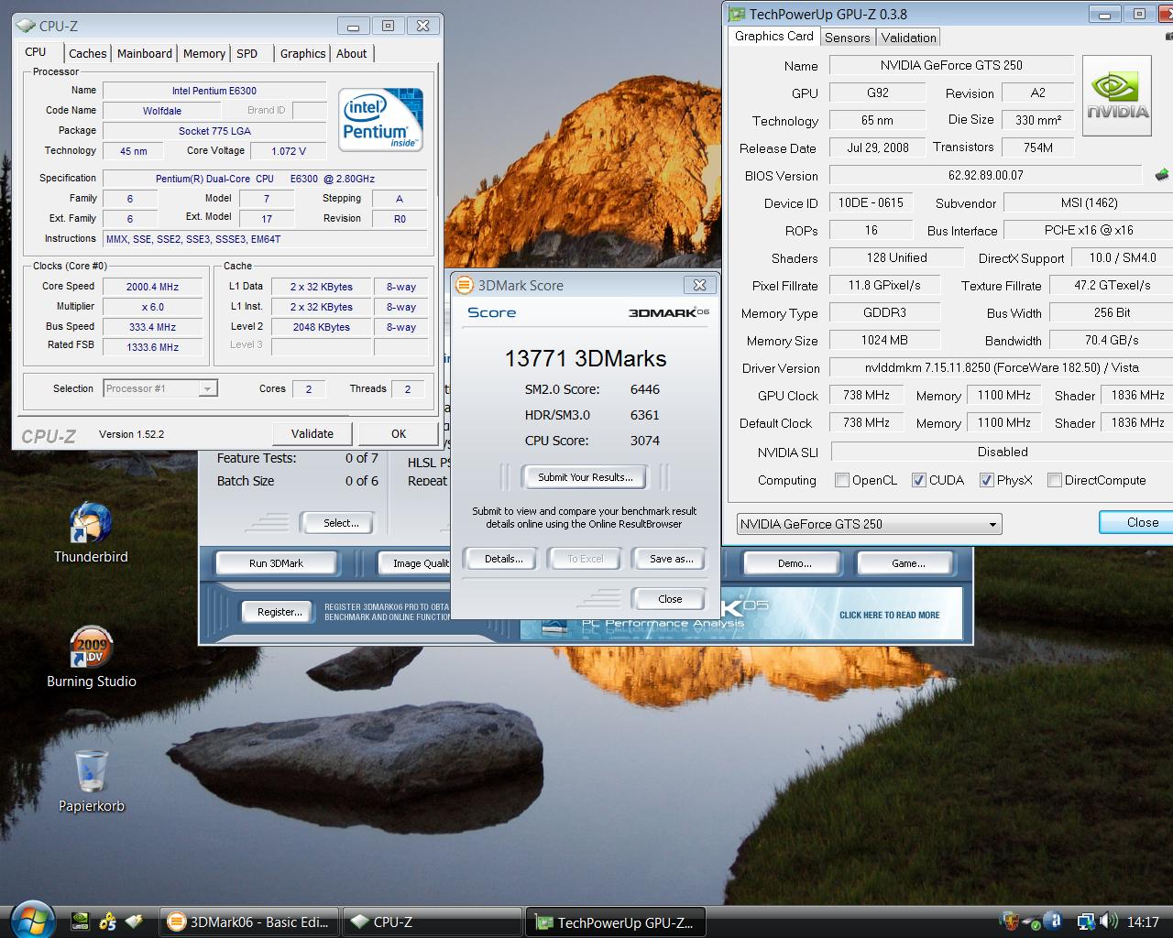Click the NVIDIA quick launch icon in taskbar
Screen dimensions: 1173x938
click(x=81, y=922)
